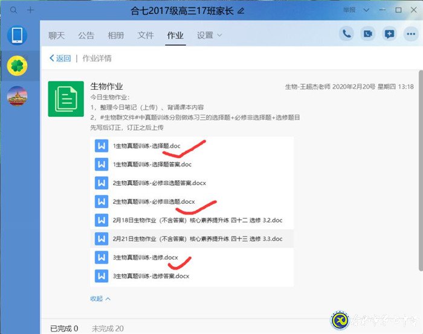Switch to the 文件 tab

146,36
